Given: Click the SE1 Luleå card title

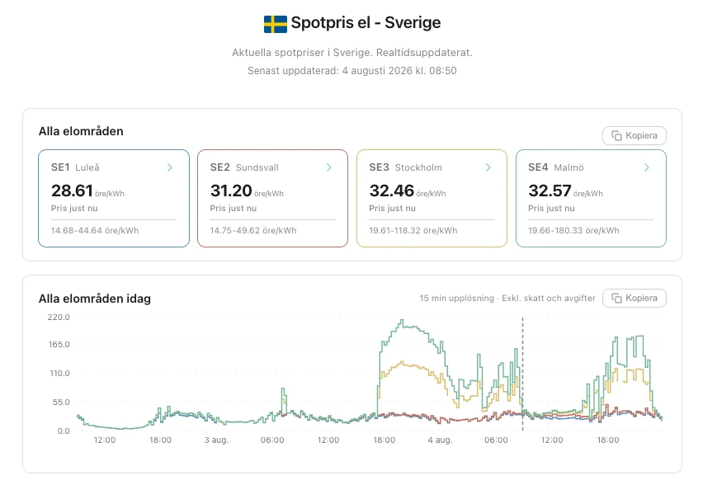Looking at the screenshot, I should 75,167.
